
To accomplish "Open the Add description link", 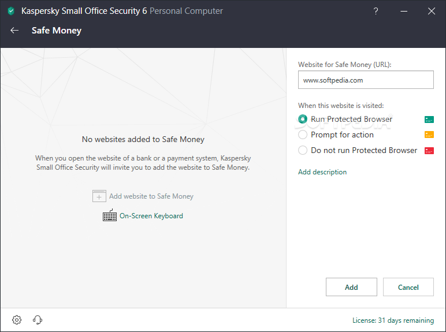I will pos(322,172).
